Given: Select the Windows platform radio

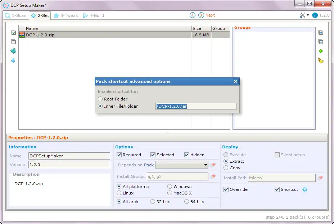Looking at the screenshot, I should pyautogui.click(x=170, y=187).
